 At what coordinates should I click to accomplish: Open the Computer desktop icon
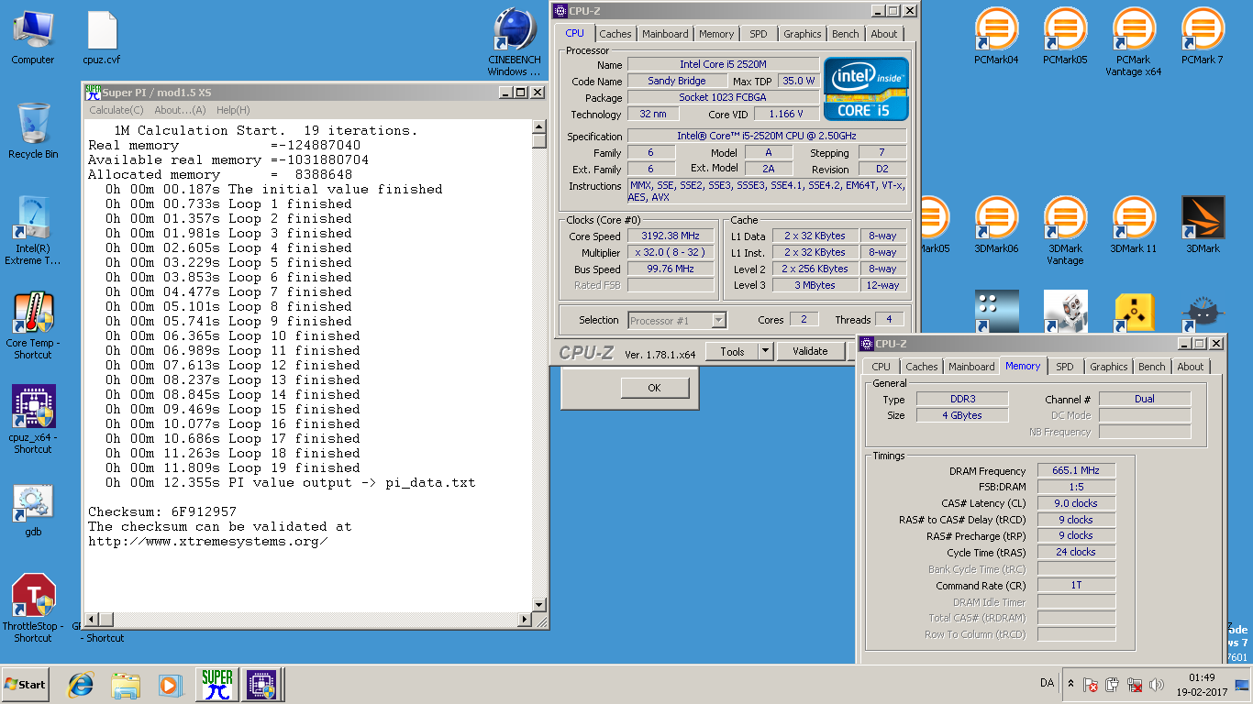(x=33, y=38)
